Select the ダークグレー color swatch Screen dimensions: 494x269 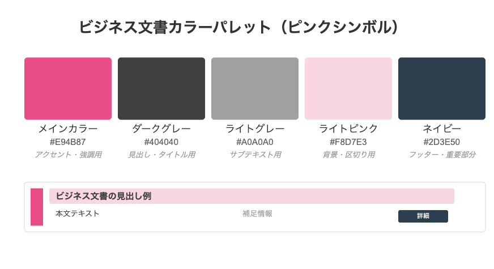tap(161, 88)
